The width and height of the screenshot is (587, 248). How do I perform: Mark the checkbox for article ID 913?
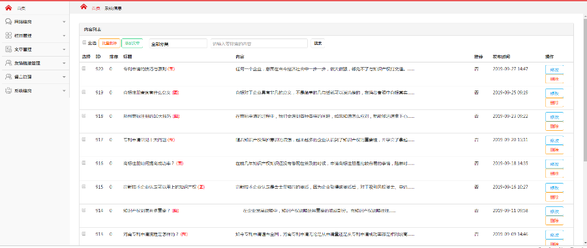(84, 234)
